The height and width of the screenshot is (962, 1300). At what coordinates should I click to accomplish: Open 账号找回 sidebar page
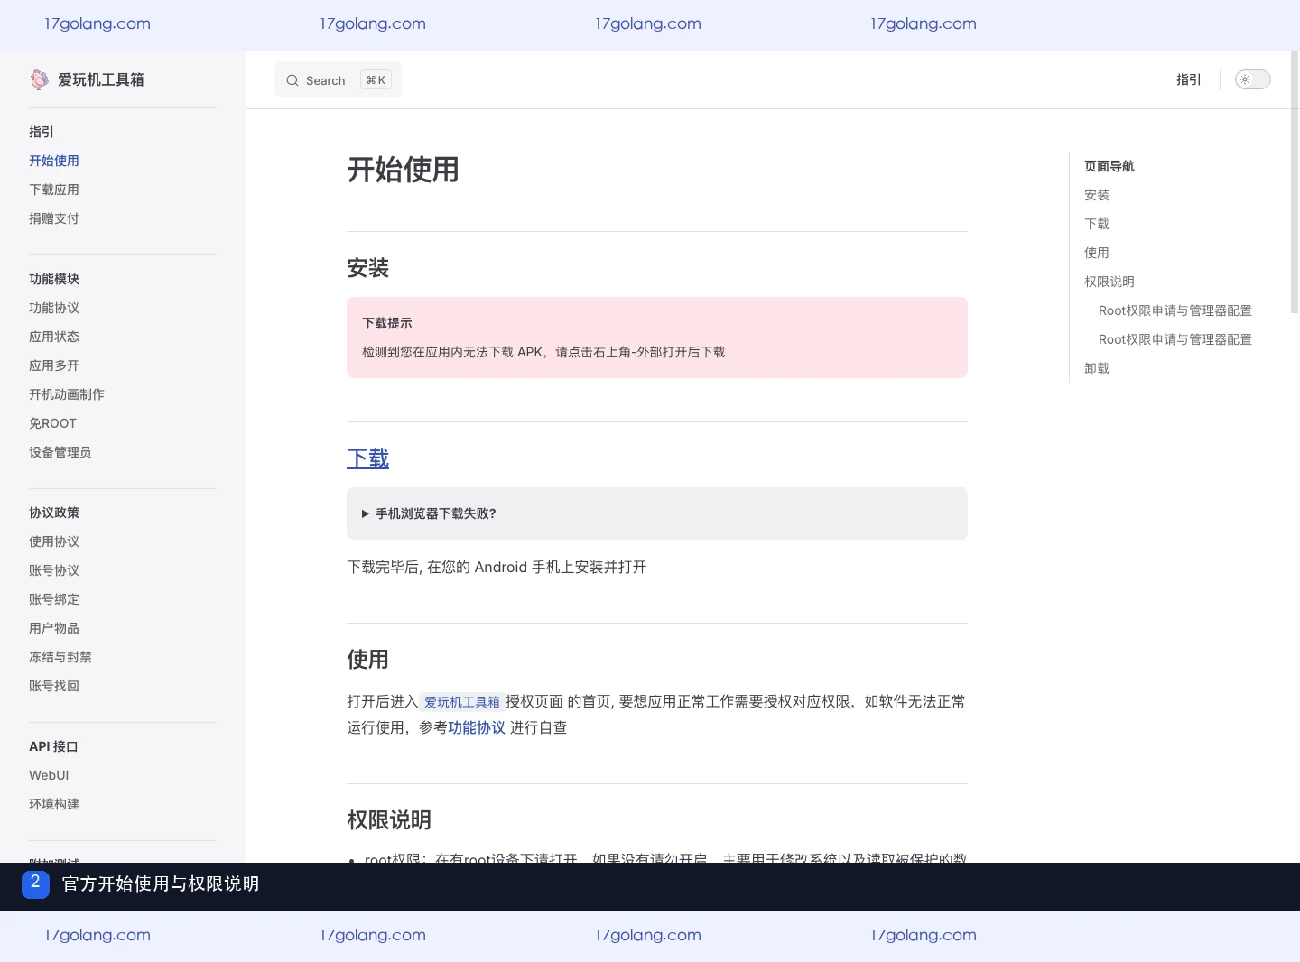pos(54,686)
